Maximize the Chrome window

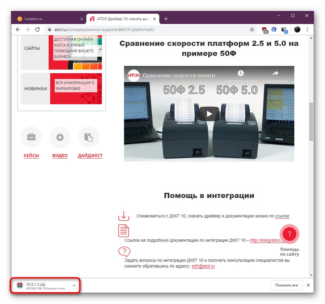[292, 16]
